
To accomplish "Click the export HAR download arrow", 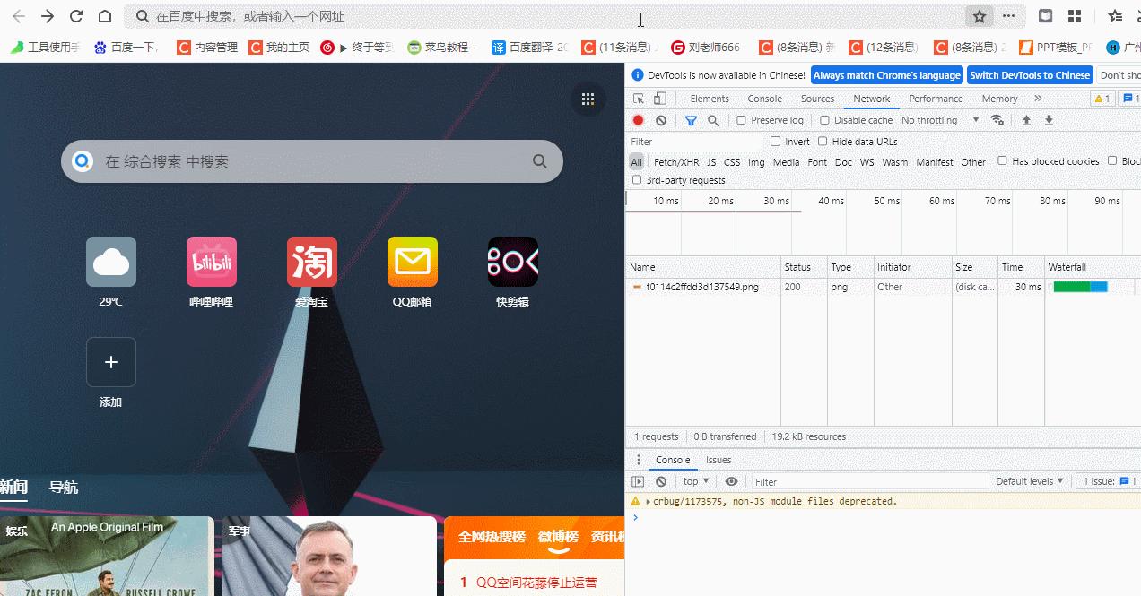I will coord(1049,120).
